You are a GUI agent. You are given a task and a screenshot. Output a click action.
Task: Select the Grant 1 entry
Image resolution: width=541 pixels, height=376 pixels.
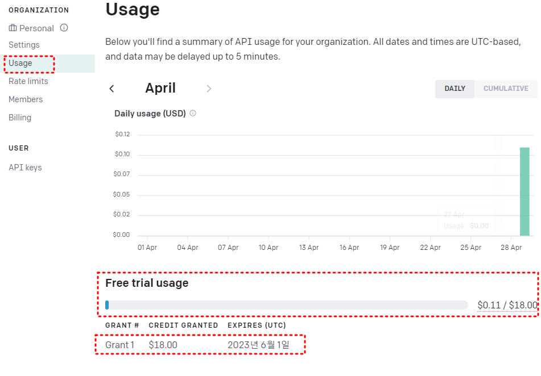[119, 345]
